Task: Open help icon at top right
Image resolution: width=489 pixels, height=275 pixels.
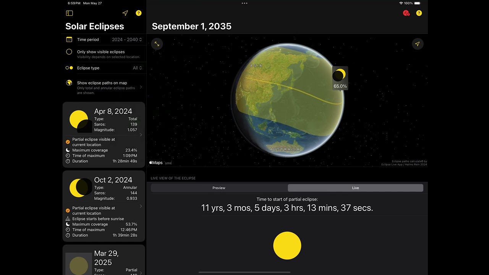Action: tap(419, 13)
